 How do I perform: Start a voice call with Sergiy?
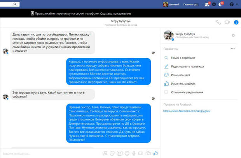point(218,23)
